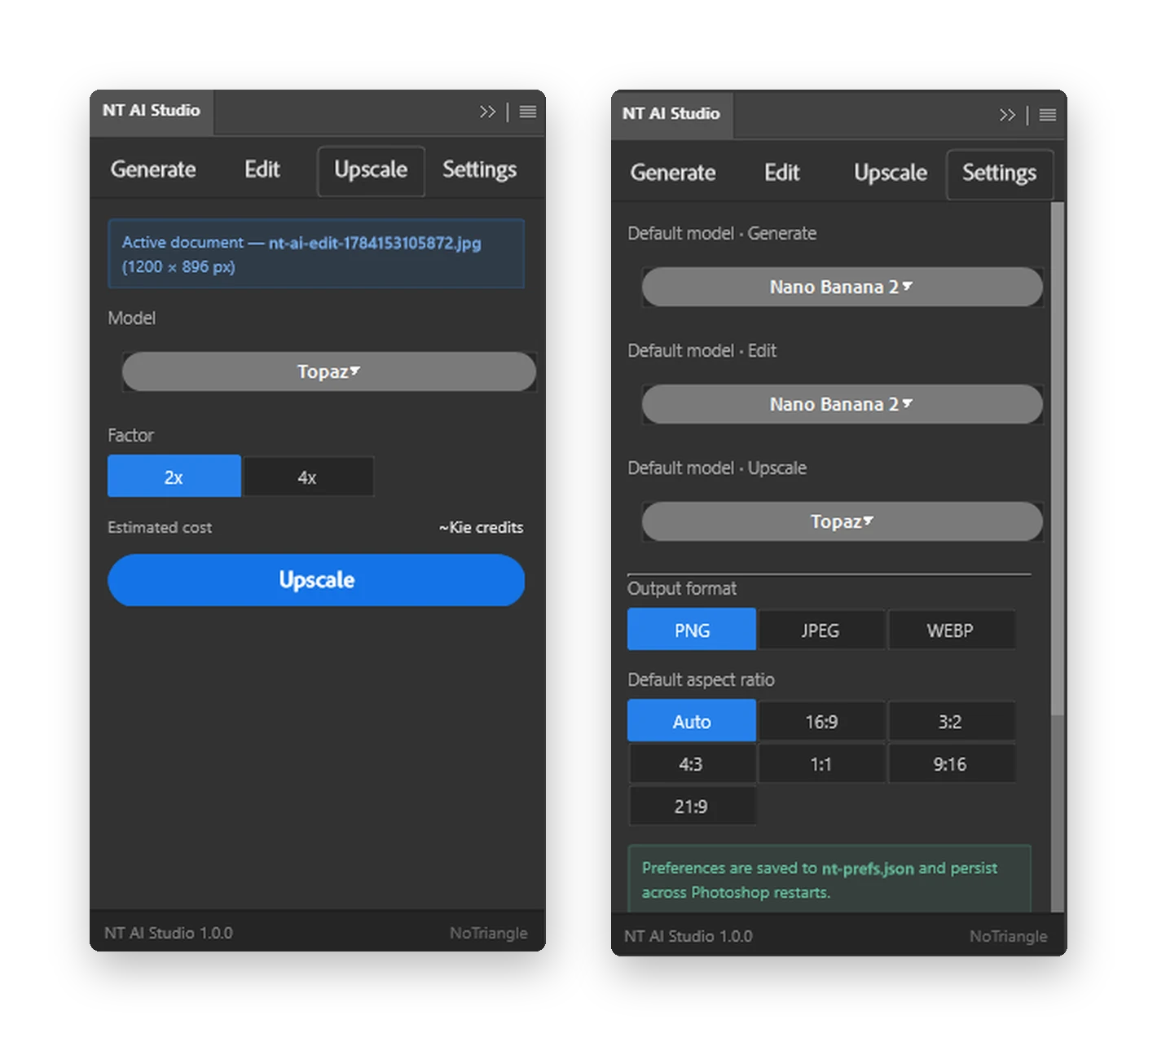Switch to Edit tab in right panel
Viewport: 1157px width, 1046px height.
[x=781, y=173]
